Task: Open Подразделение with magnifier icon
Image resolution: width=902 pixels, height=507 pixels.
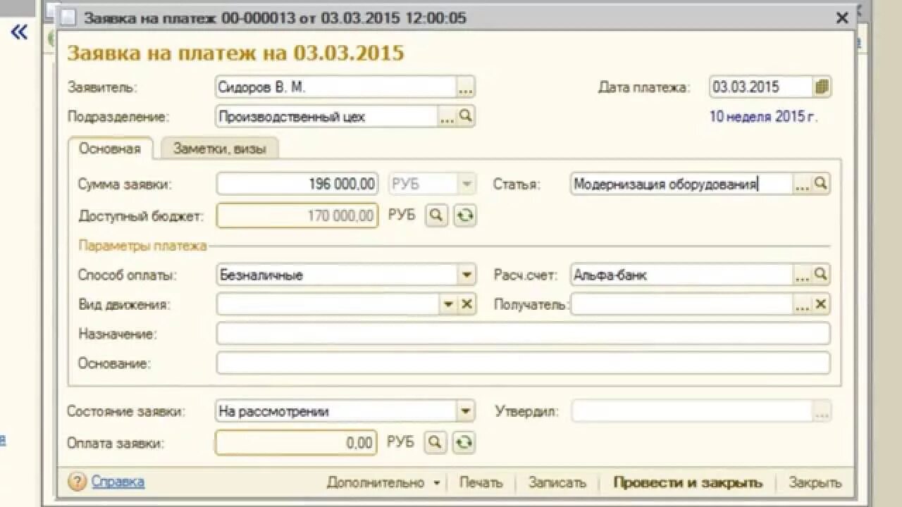Action: pos(466,116)
